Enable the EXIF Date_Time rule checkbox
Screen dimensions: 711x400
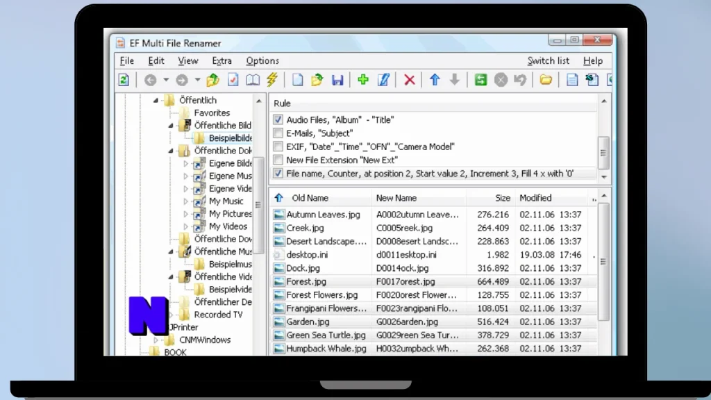[x=278, y=147]
